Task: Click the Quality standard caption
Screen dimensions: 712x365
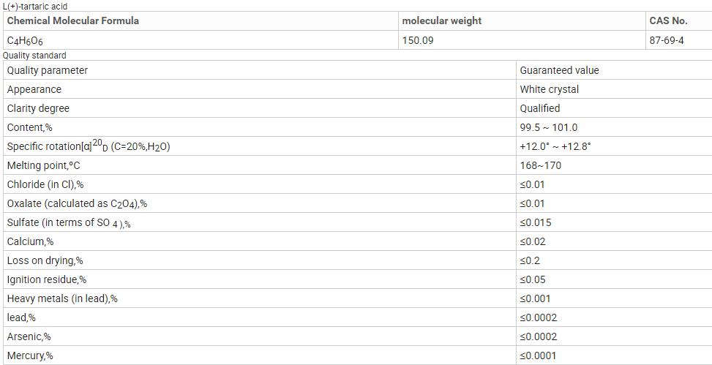Action: tap(34, 56)
